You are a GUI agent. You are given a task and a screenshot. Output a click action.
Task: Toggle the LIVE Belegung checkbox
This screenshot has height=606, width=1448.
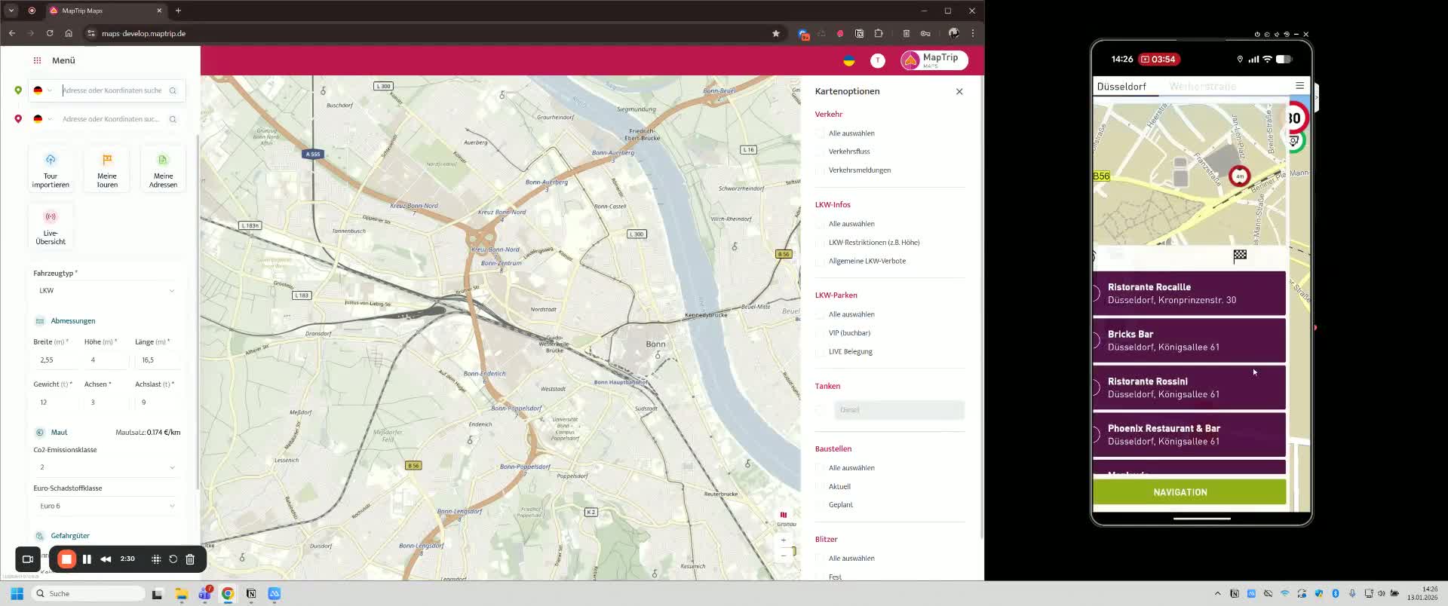820,352
